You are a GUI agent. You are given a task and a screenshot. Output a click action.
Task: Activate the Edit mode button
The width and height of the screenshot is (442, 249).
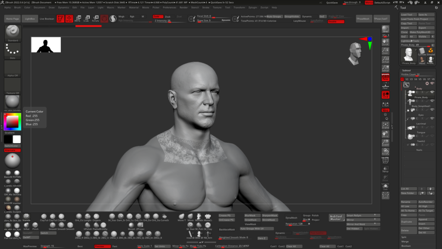60,19
